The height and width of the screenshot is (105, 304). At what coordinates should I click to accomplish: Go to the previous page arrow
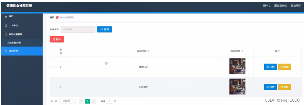[81, 101]
